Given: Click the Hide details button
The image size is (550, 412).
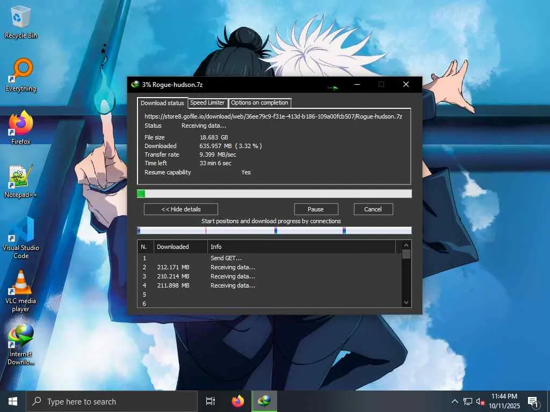Looking at the screenshot, I should (x=181, y=209).
